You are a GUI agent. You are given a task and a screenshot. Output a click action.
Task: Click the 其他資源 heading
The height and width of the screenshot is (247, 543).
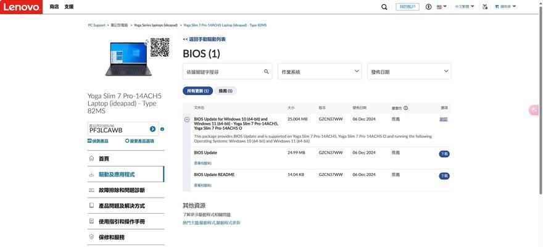[194, 206]
